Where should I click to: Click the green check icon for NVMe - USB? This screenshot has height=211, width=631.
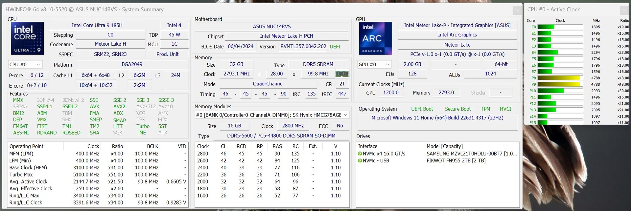360,161
